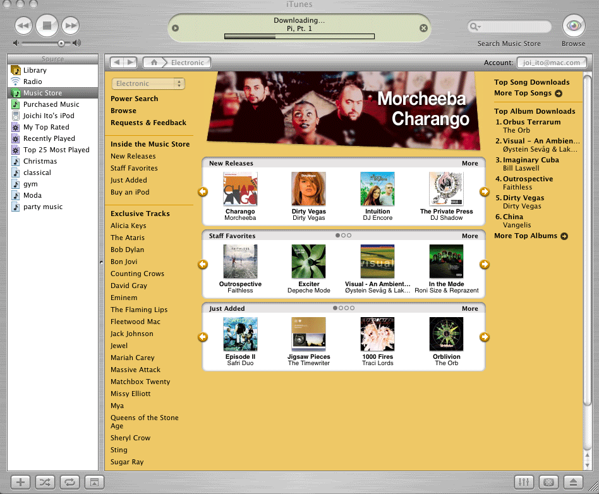Image resolution: width=599 pixels, height=494 pixels.
Task: Toggle repeat playback mode
Action: coord(69,482)
